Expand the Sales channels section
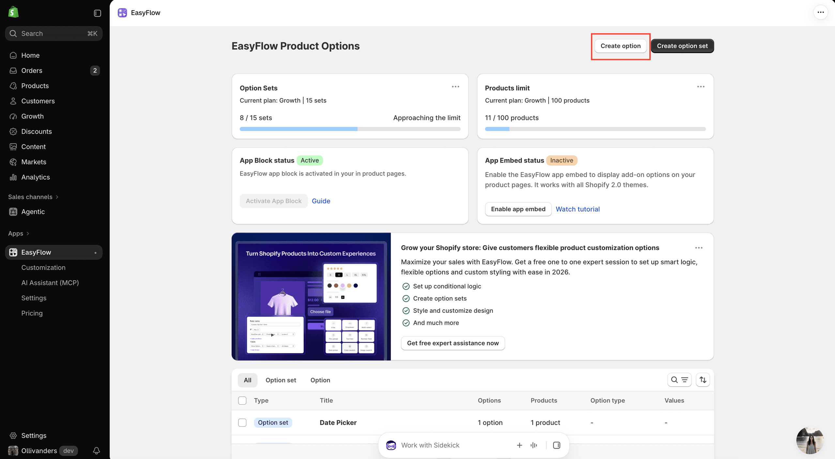 (33, 197)
